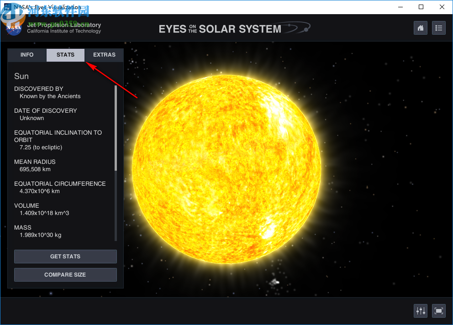Viewport: 453px width, 325px height.
Task: Open the EXTRAS tab
Action: coord(104,55)
